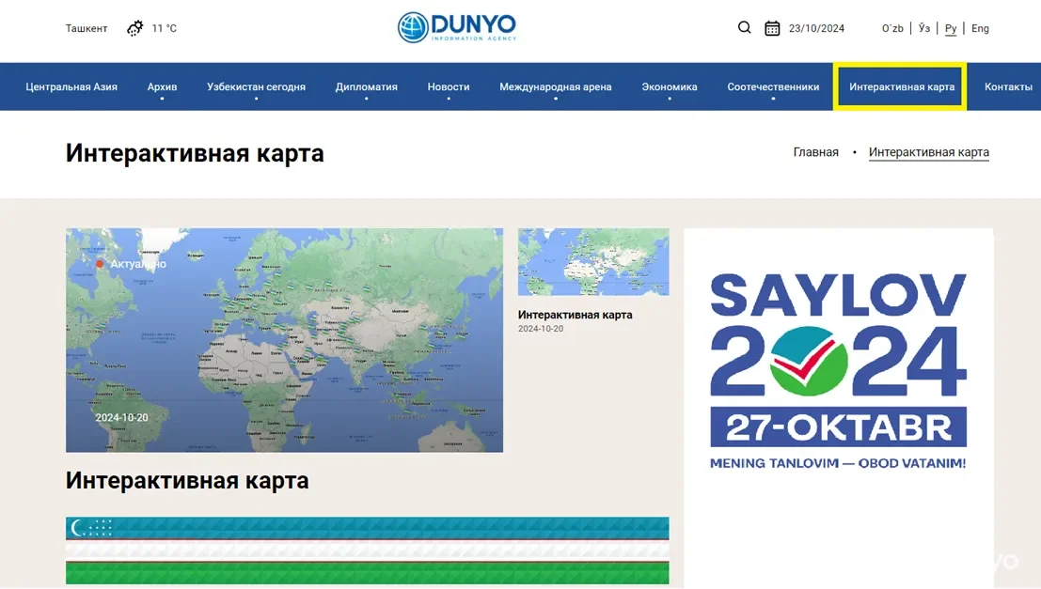Image resolution: width=1041 pixels, height=589 pixels.
Task: Go to Контакты page
Action: click(1008, 86)
